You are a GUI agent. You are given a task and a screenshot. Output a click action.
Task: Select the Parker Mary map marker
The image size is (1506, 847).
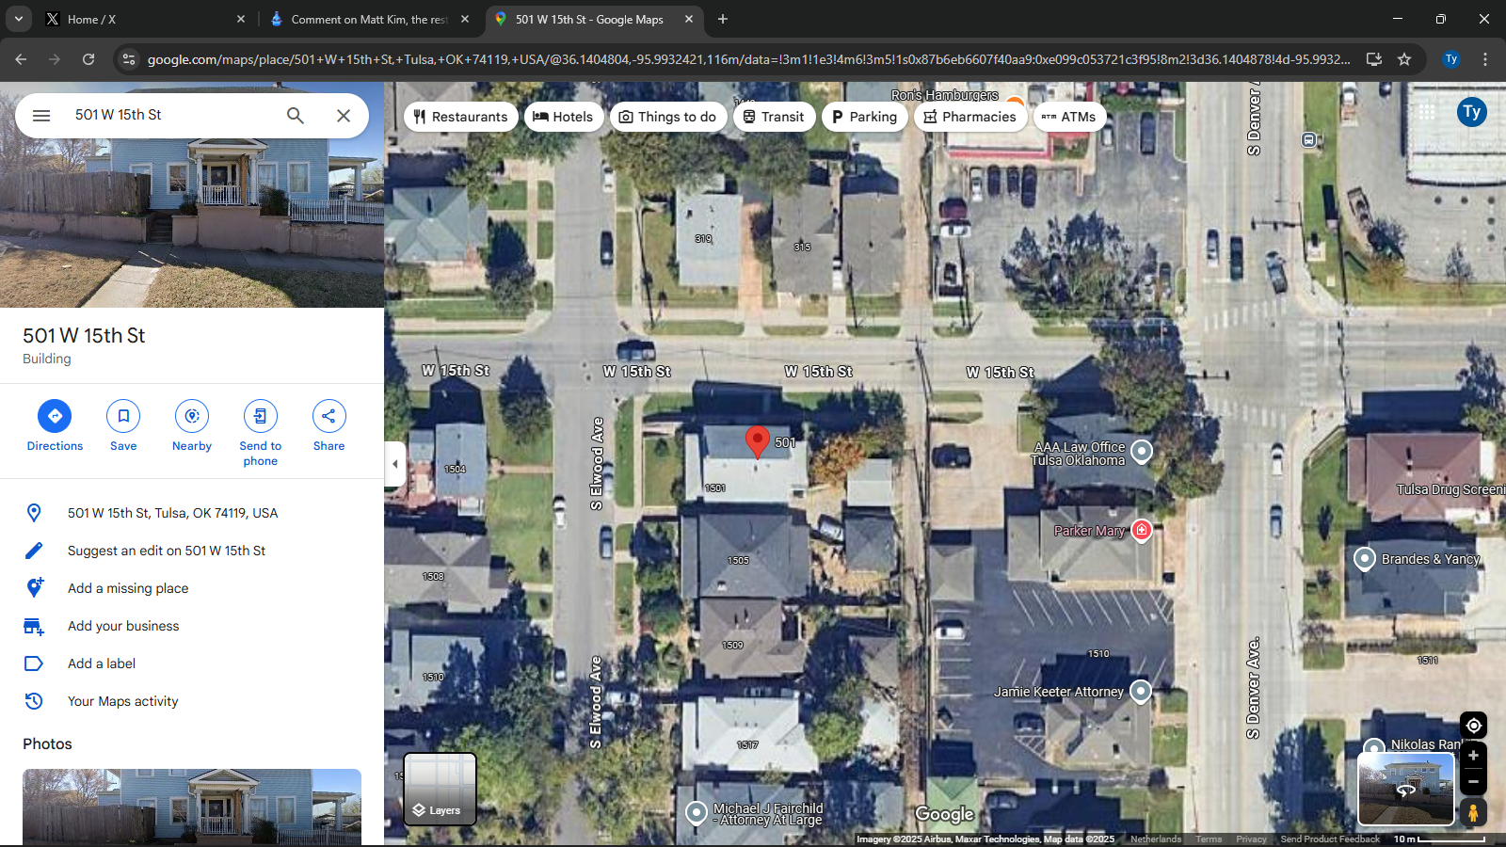pos(1142,531)
